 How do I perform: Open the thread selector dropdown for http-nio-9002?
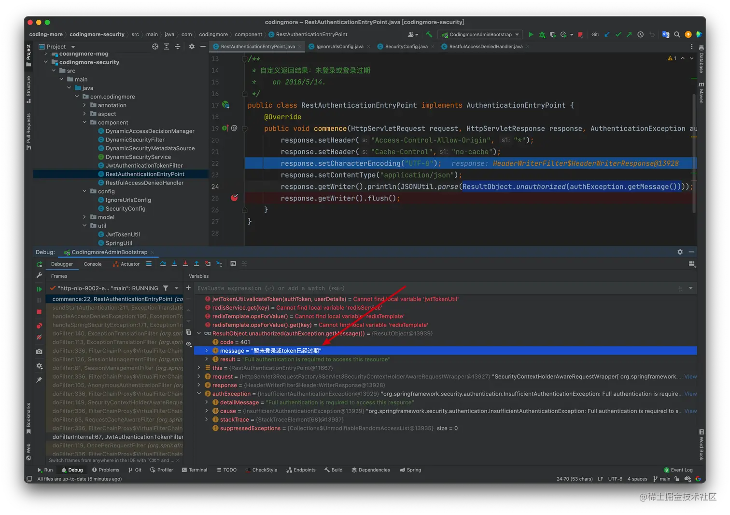177,288
